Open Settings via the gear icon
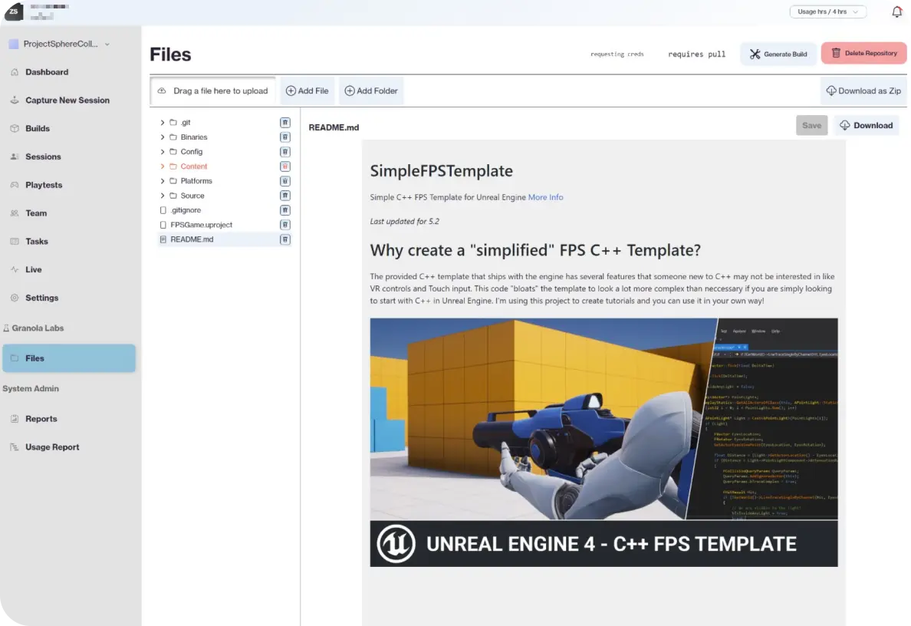Viewport: 911px width, 626px height. 17,298
